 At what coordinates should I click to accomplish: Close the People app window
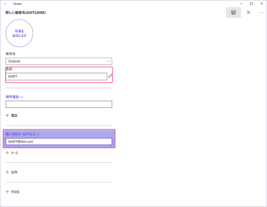coord(262,3)
